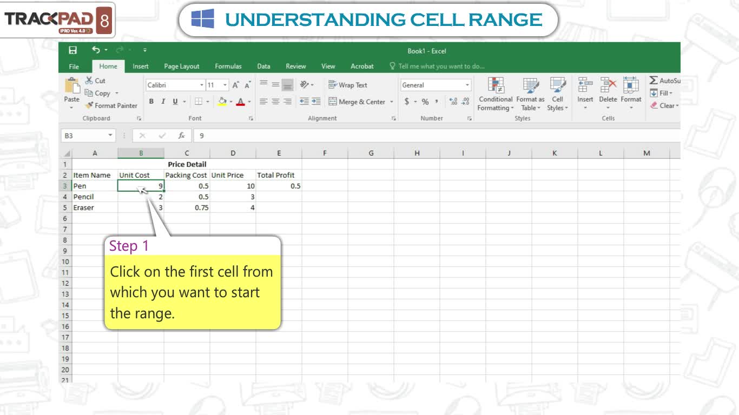Click AutoSum sigma button
Viewport: 739px width, 415px height.
pyautogui.click(x=664, y=81)
